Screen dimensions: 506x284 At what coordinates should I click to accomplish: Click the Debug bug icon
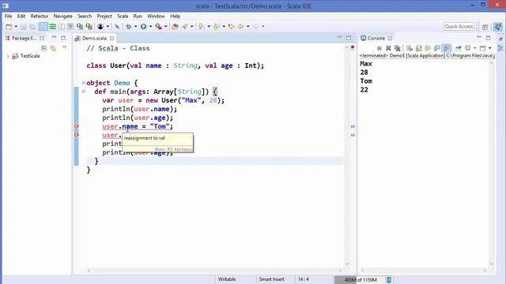point(128,26)
